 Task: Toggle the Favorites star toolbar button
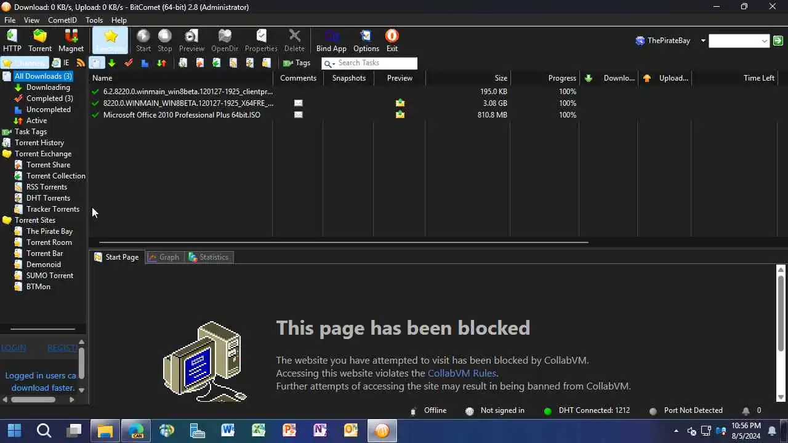[111, 41]
